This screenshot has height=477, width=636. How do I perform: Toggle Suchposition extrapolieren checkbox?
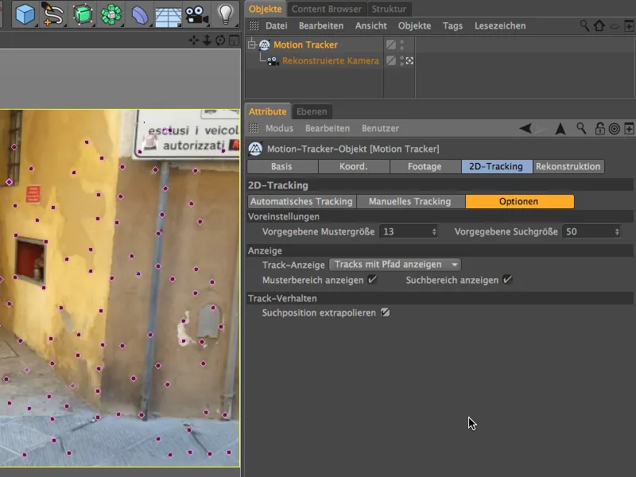tap(385, 312)
